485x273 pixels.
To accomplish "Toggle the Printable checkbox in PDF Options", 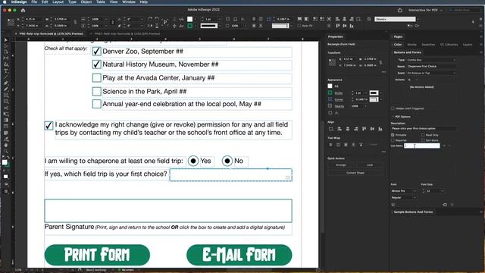I will point(393,135).
